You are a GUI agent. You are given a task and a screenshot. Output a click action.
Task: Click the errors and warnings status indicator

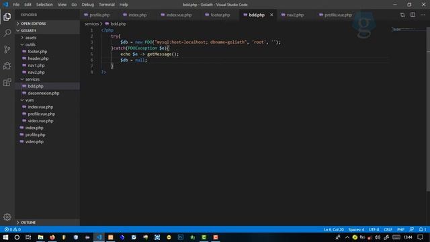pyautogui.click(x=12, y=229)
